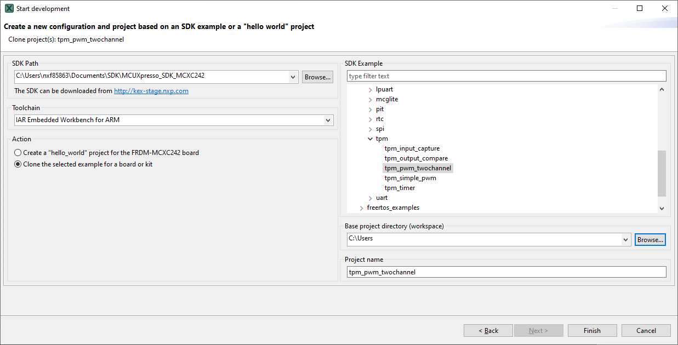Collapse the tpm tree node

[x=371, y=139]
